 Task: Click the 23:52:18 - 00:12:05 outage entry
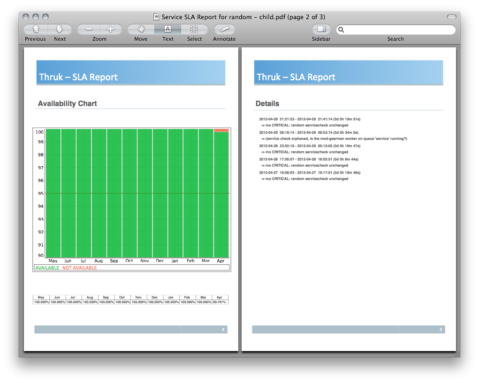(x=310, y=146)
